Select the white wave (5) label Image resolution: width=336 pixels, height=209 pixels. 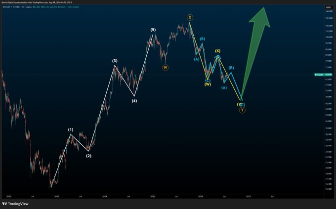[153, 30]
